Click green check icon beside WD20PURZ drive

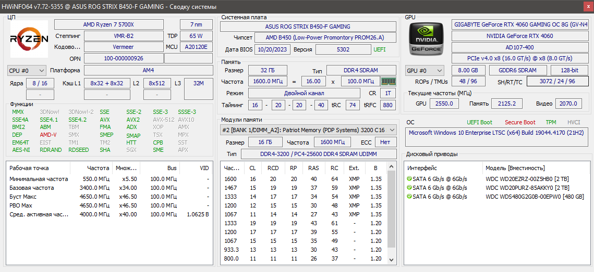[409, 188]
